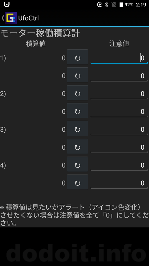Tap the UfoCtrl app icon to go back
Screen dimensions: 149x266
point(11,18)
